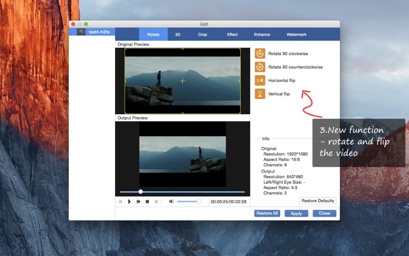Click the Rotate 90 clockwise icon
409x256 pixels.
tap(260, 54)
